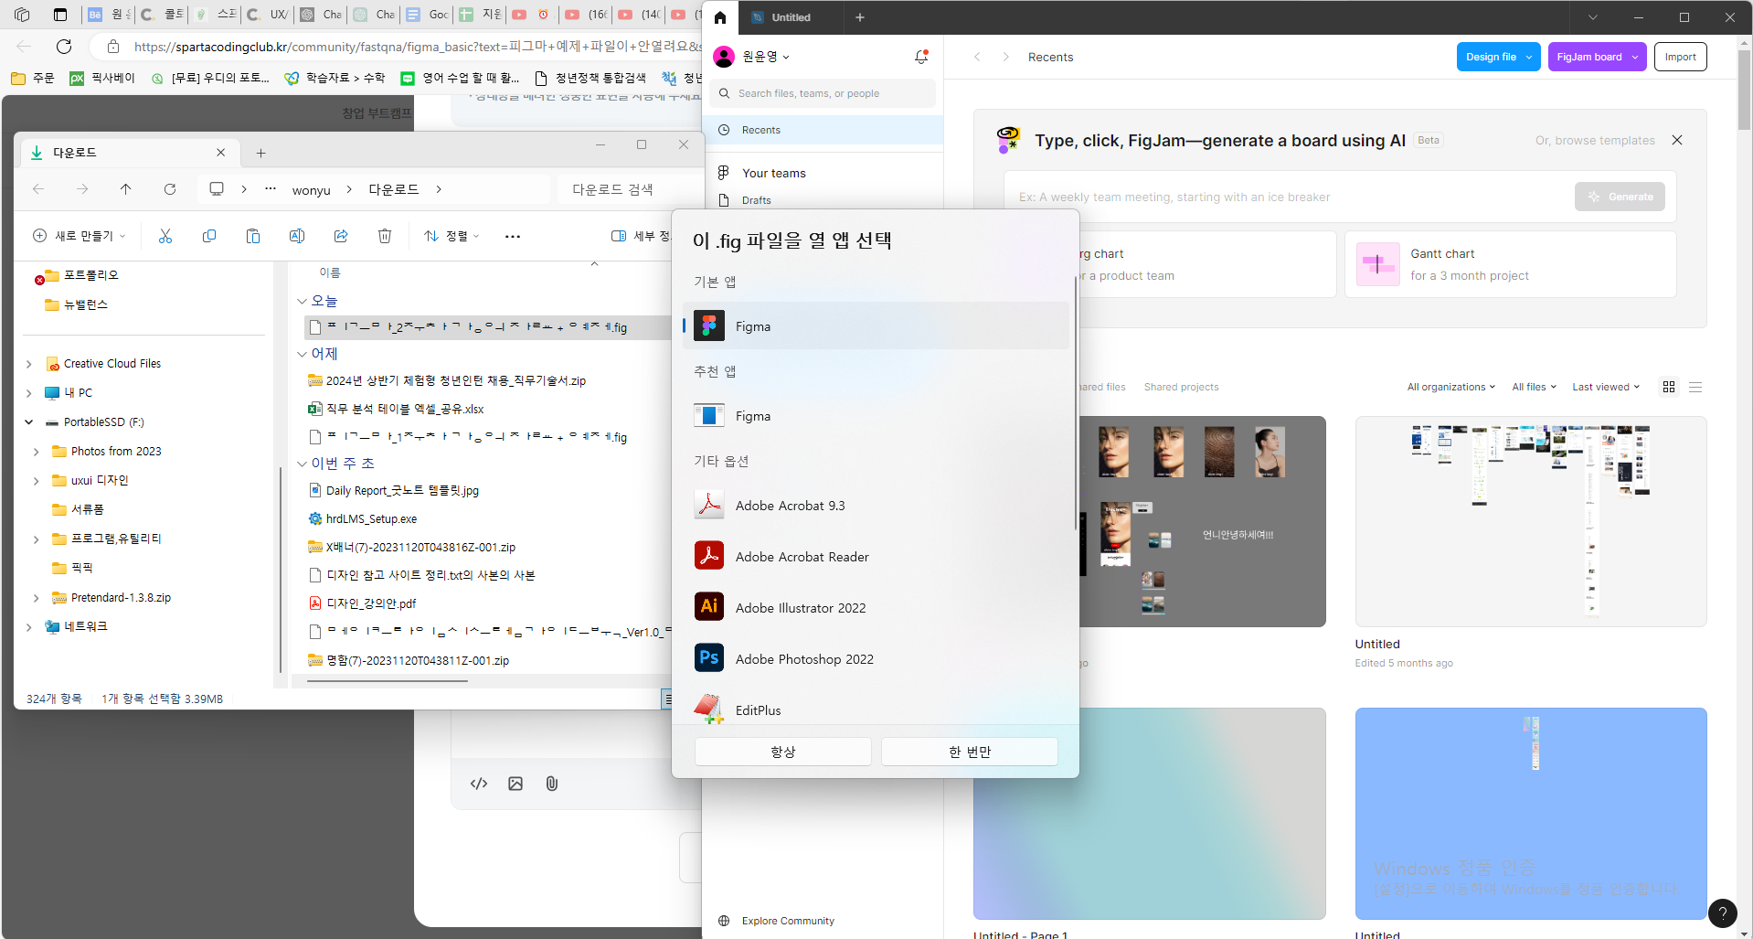Open Figma notifications bell
Image resolution: width=1753 pixels, height=939 pixels.
click(921, 57)
